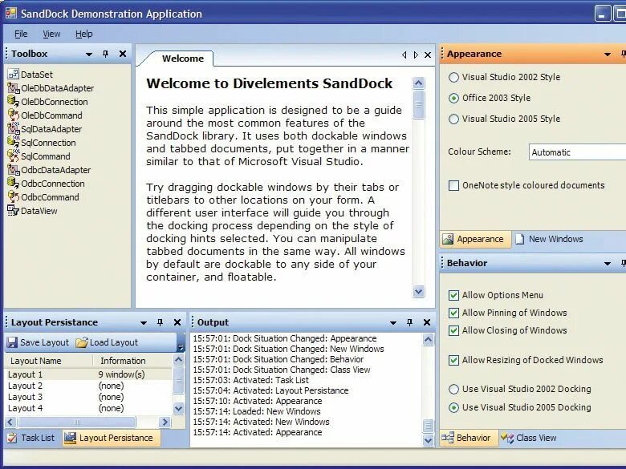The width and height of the screenshot is (626, 469).
Task: Choose Use Visual Studio 2005 Docking
Action: coord(453,407)
